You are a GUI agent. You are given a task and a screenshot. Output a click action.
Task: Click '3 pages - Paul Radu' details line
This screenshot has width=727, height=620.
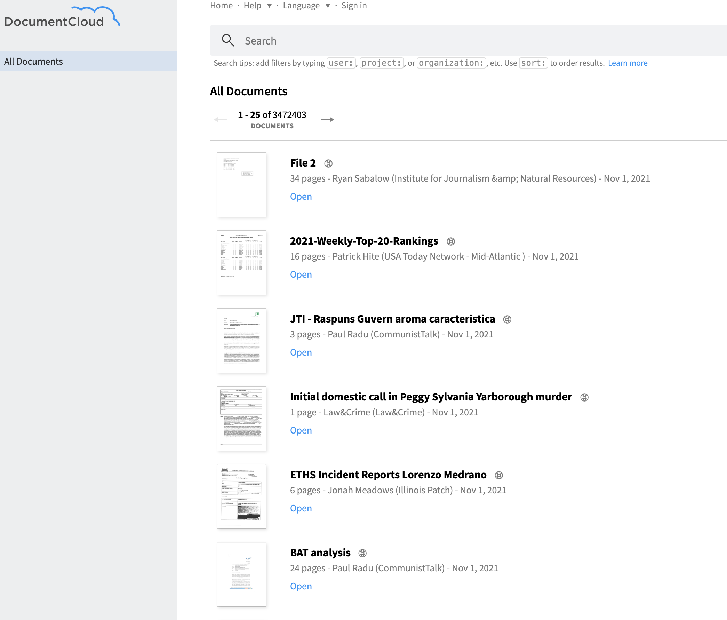[392, 334]
